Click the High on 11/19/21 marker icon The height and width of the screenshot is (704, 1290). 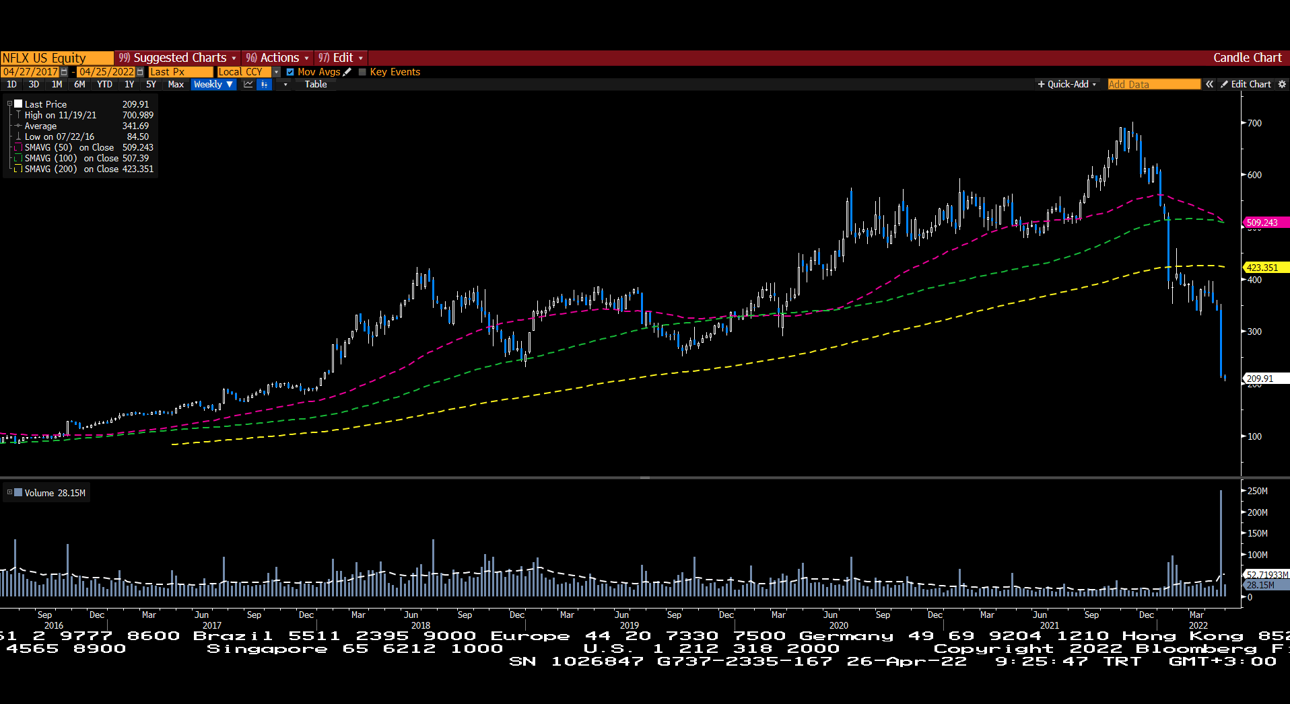[x=18, y=115]
